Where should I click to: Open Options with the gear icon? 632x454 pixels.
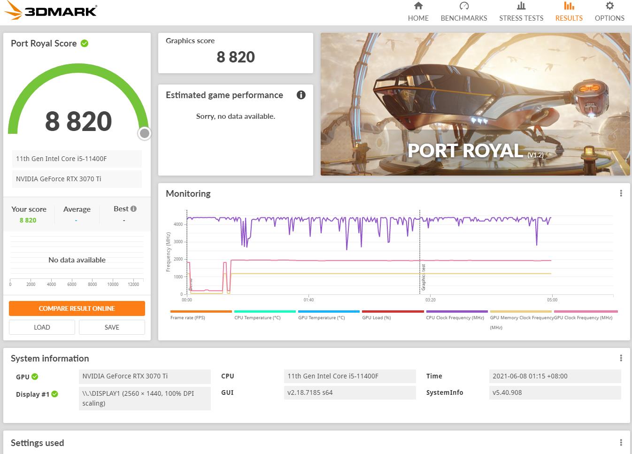click(609, 6)
